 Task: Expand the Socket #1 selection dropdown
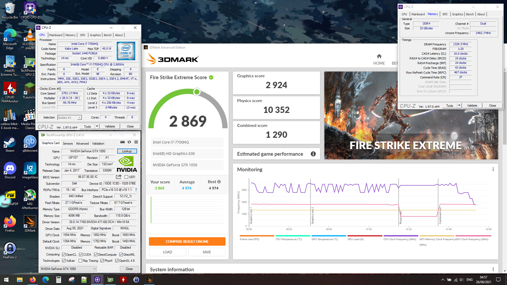[x=79, y=118]
